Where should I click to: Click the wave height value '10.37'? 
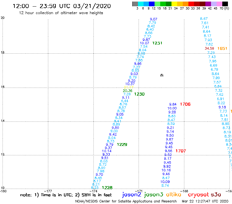click(x=130, y=84)
